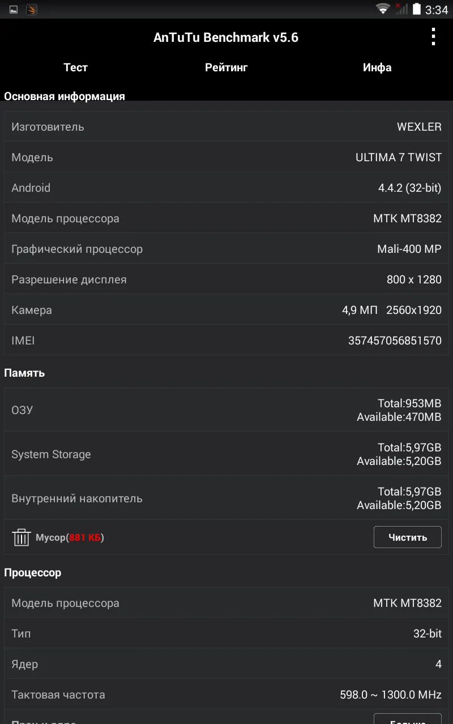Tap the battery icon in status bar
The width and height of the screenshot is (453, 724).
coord(417,9)
